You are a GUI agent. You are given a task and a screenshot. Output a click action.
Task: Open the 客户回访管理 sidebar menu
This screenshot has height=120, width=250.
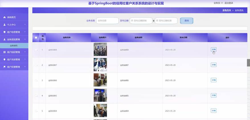click(x=14, y=52)
